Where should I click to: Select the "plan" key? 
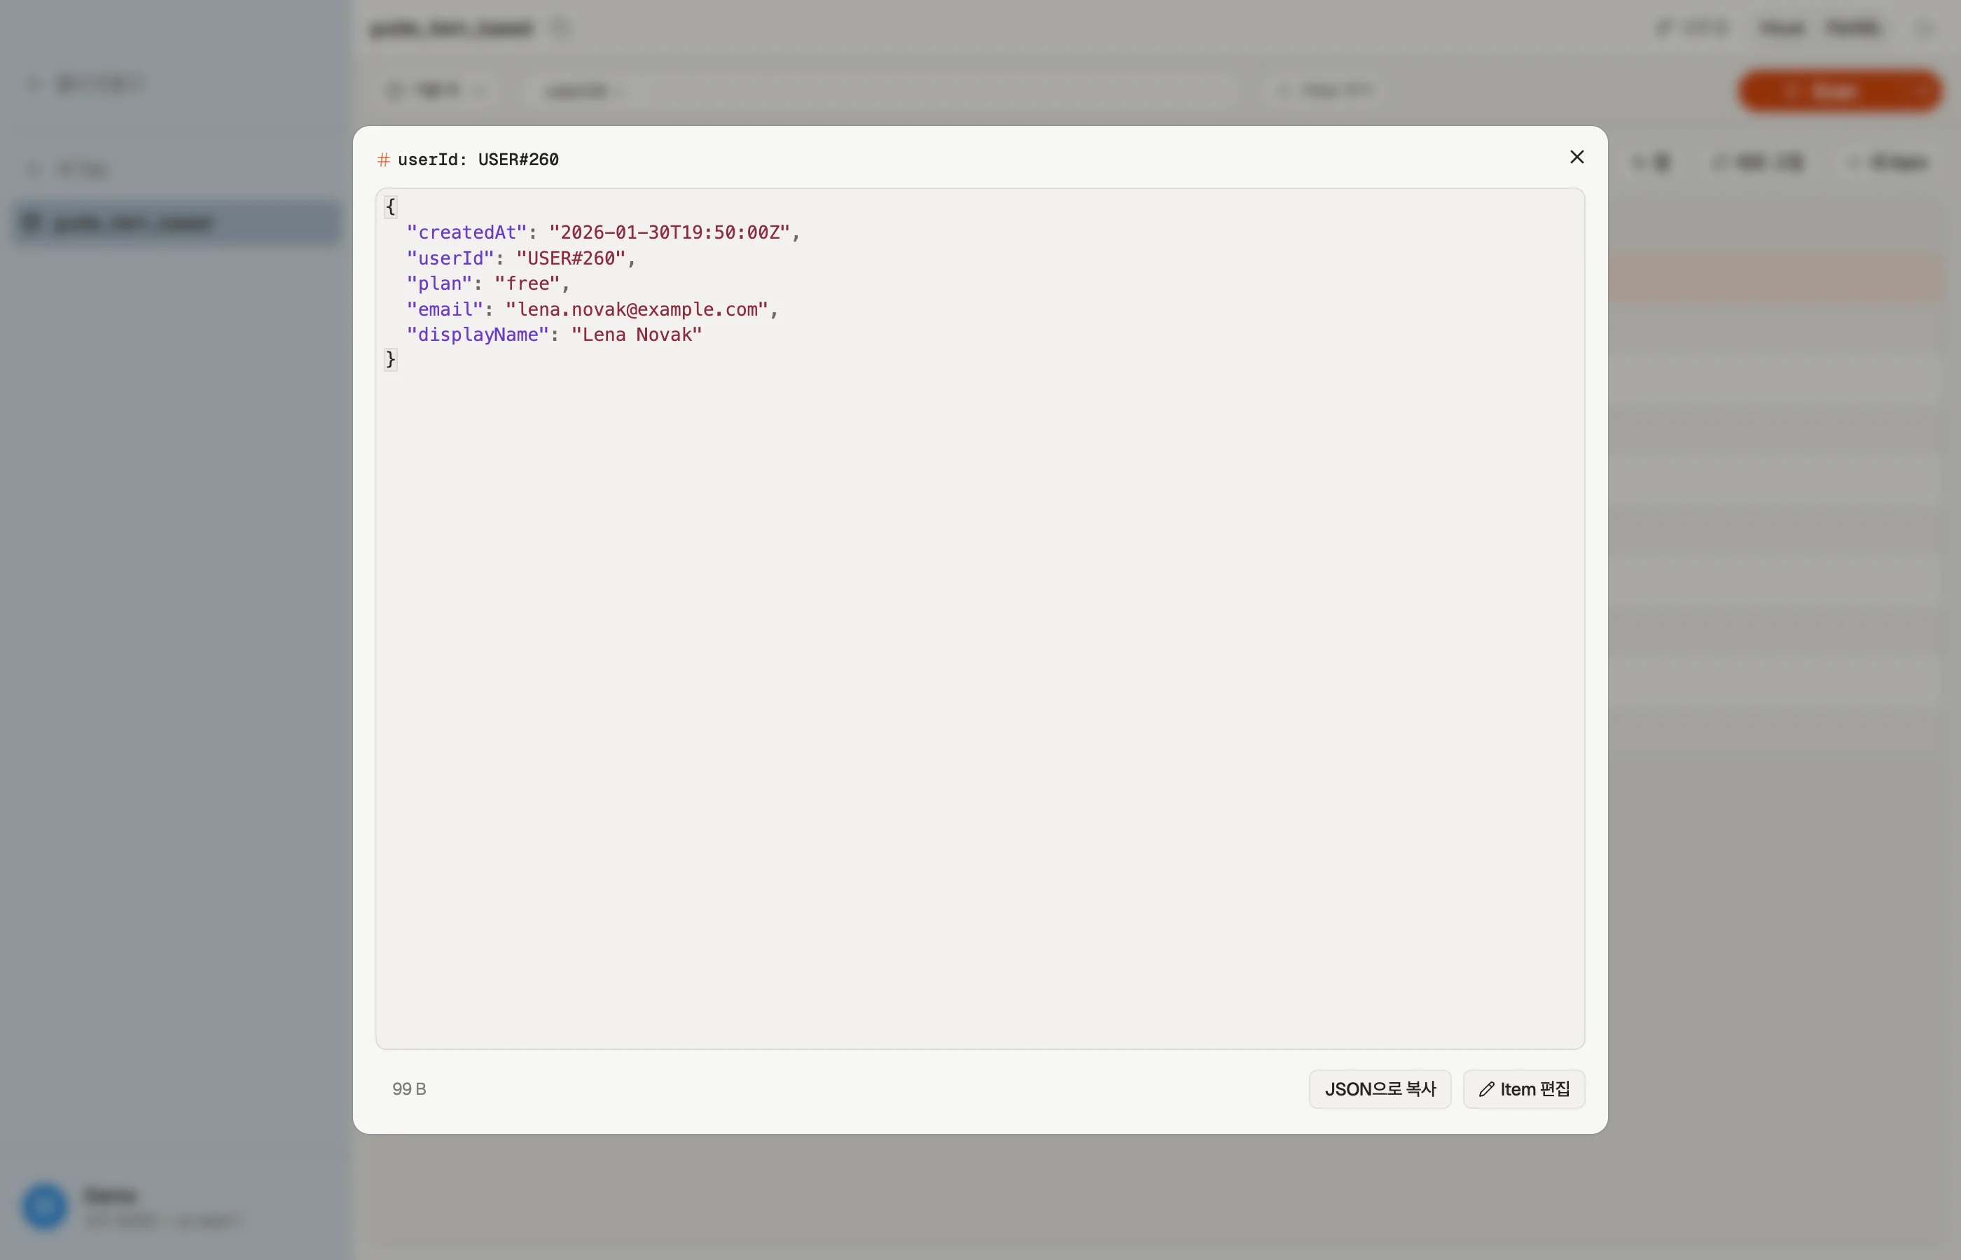pos(440,284)
